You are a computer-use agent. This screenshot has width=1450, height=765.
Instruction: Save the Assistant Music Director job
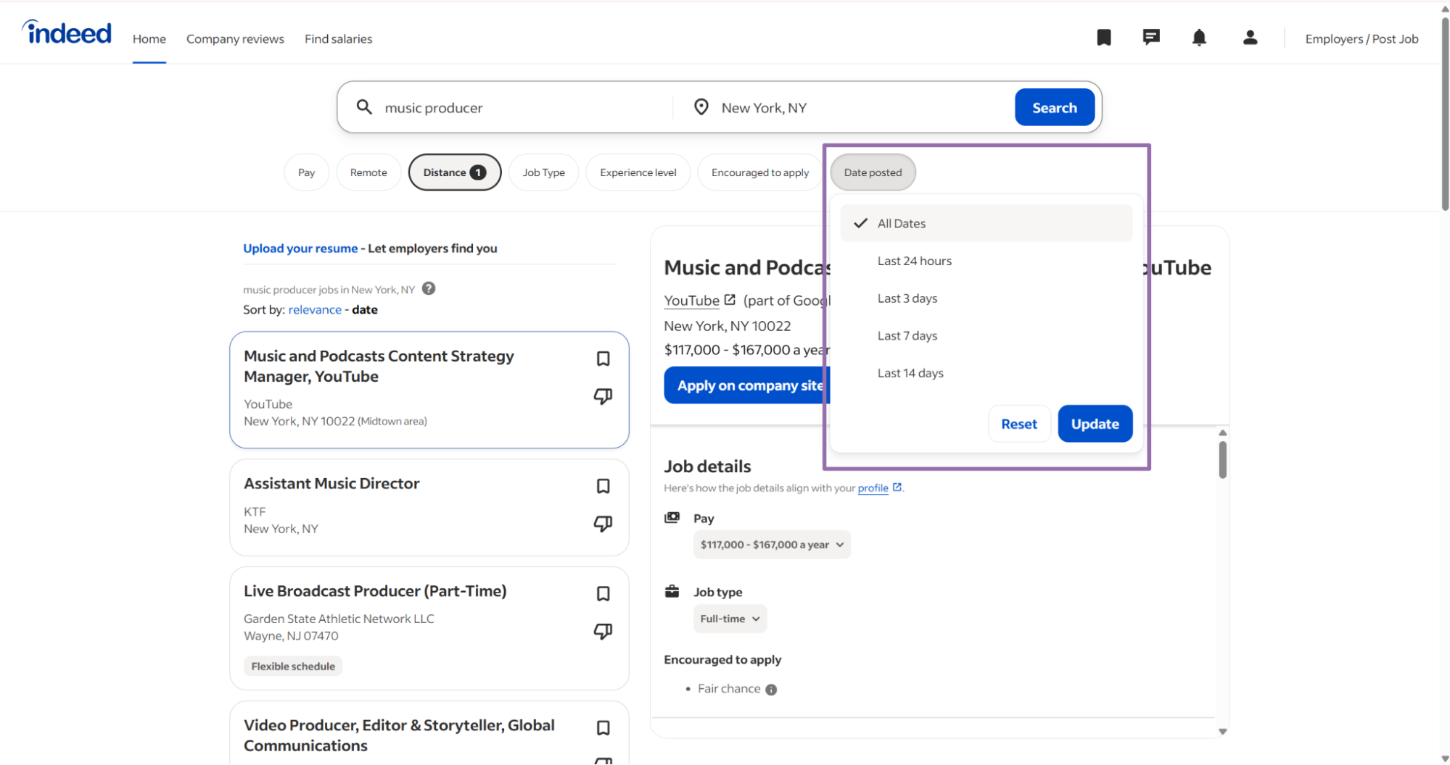coord(603,486)
